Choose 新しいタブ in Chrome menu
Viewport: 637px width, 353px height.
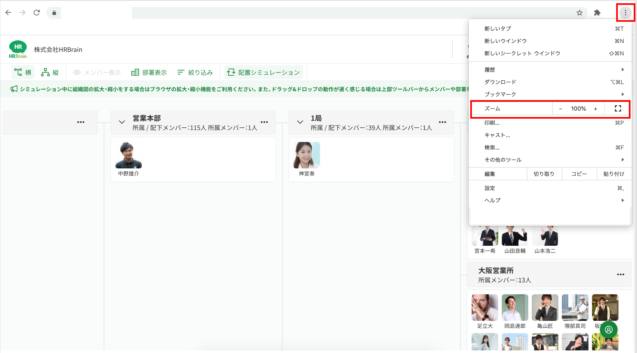[550, 29]
